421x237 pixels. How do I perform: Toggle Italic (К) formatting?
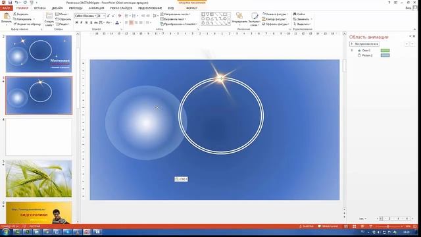pyautogui.click(x=82, y=22)
